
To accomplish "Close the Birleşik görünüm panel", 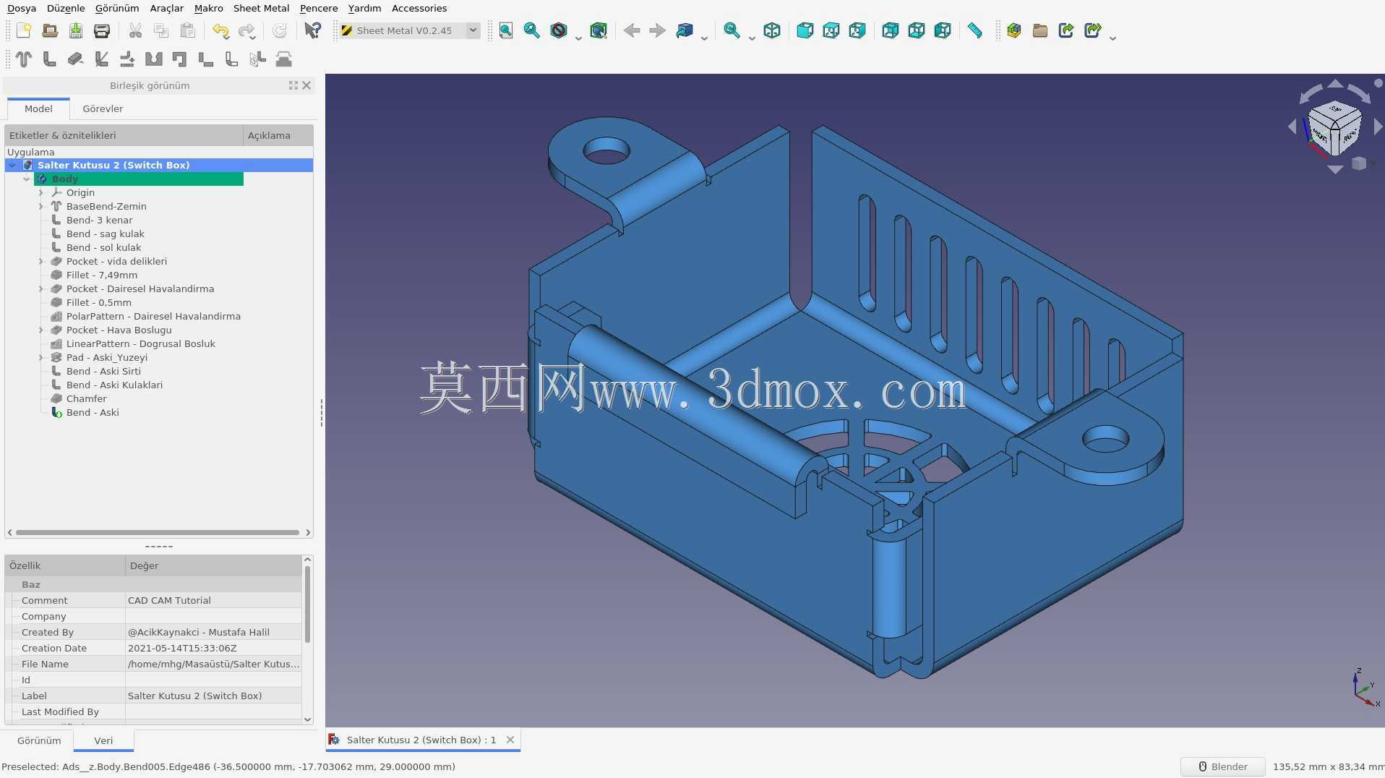I will click(306, 85).
